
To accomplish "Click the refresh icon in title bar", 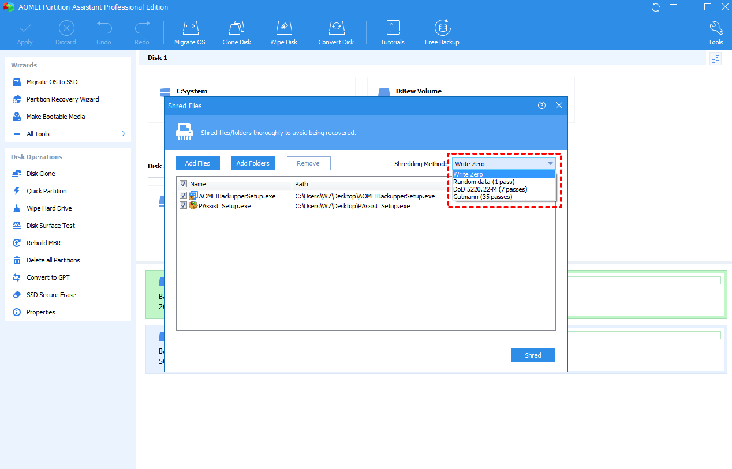I will coord(656,7).
